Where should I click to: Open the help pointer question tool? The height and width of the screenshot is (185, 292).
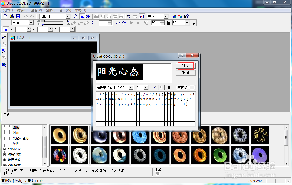pyautogui.click(x=186, y=16)
